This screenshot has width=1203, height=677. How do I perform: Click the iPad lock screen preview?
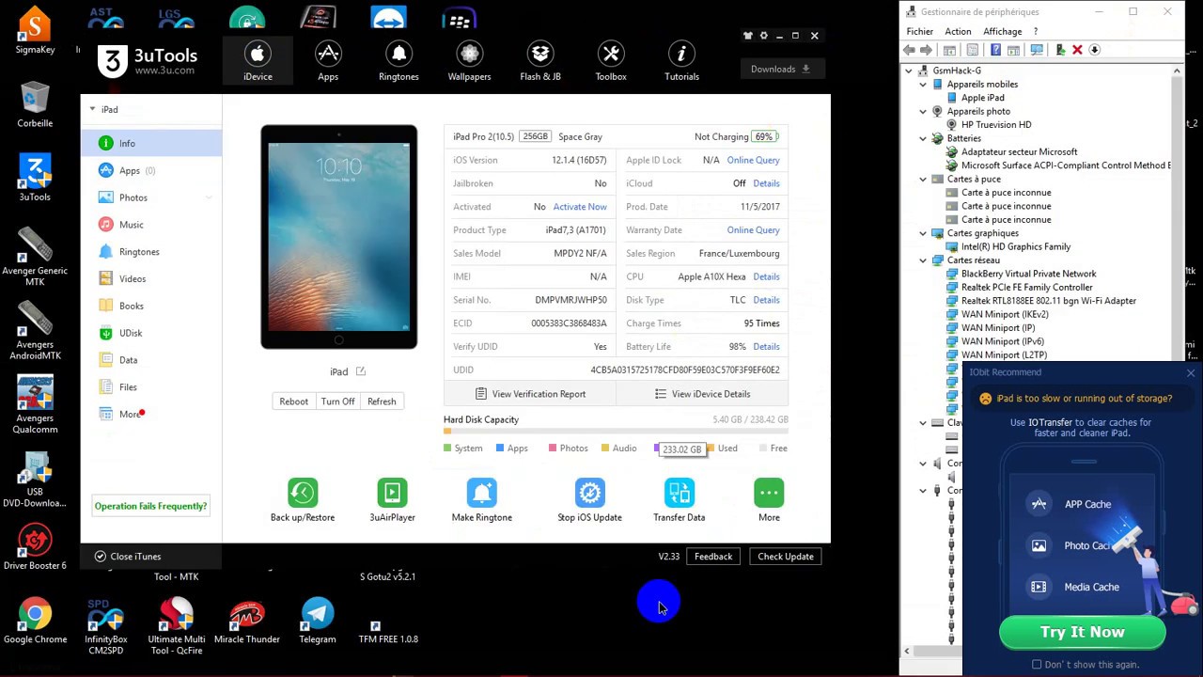tap(339, 237)
